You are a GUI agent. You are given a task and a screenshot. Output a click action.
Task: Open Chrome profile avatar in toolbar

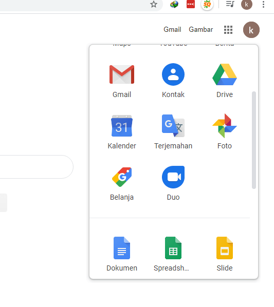coord(247,4)
